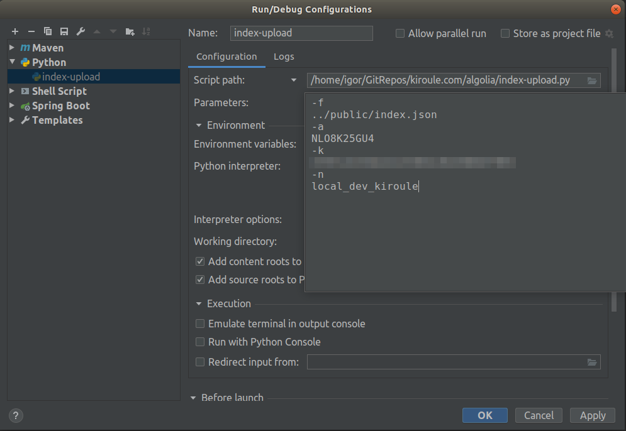This screenshot has height=431, width=626.
Task: Click the Apply button
Action: click(593, 415)
